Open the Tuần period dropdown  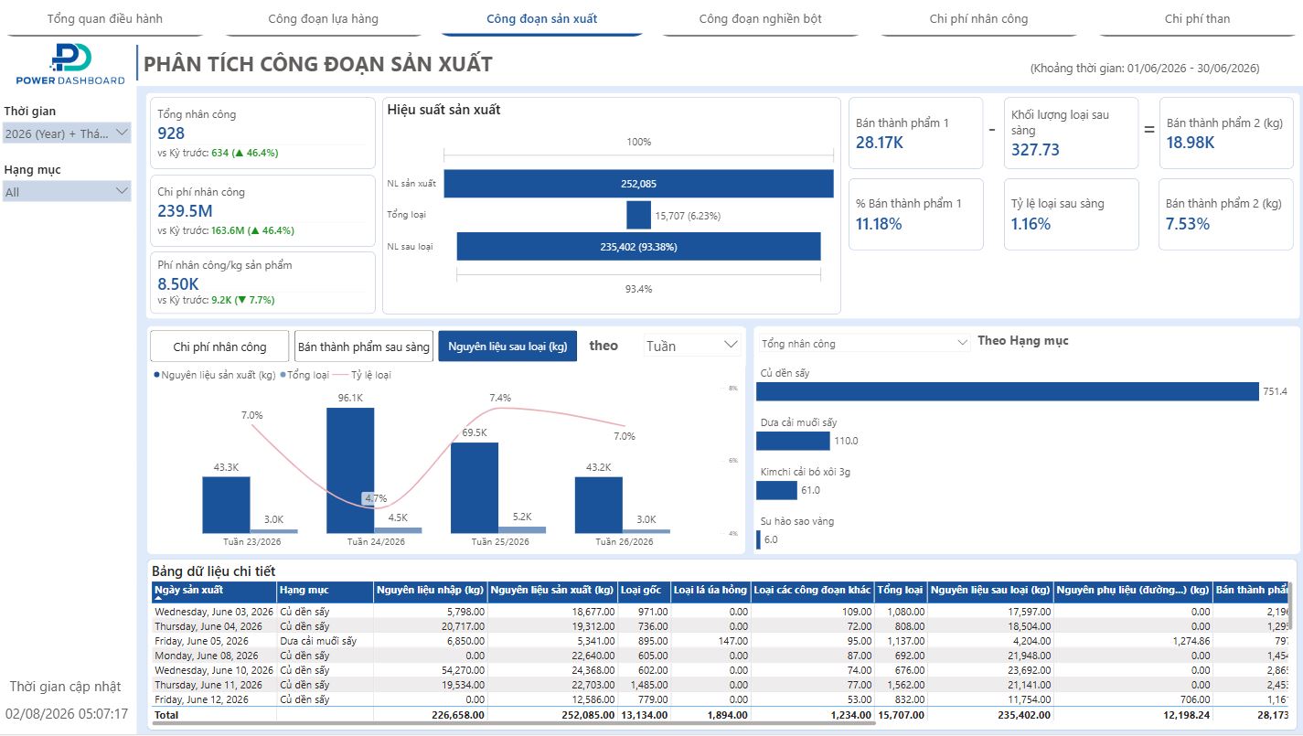(691, 346)
